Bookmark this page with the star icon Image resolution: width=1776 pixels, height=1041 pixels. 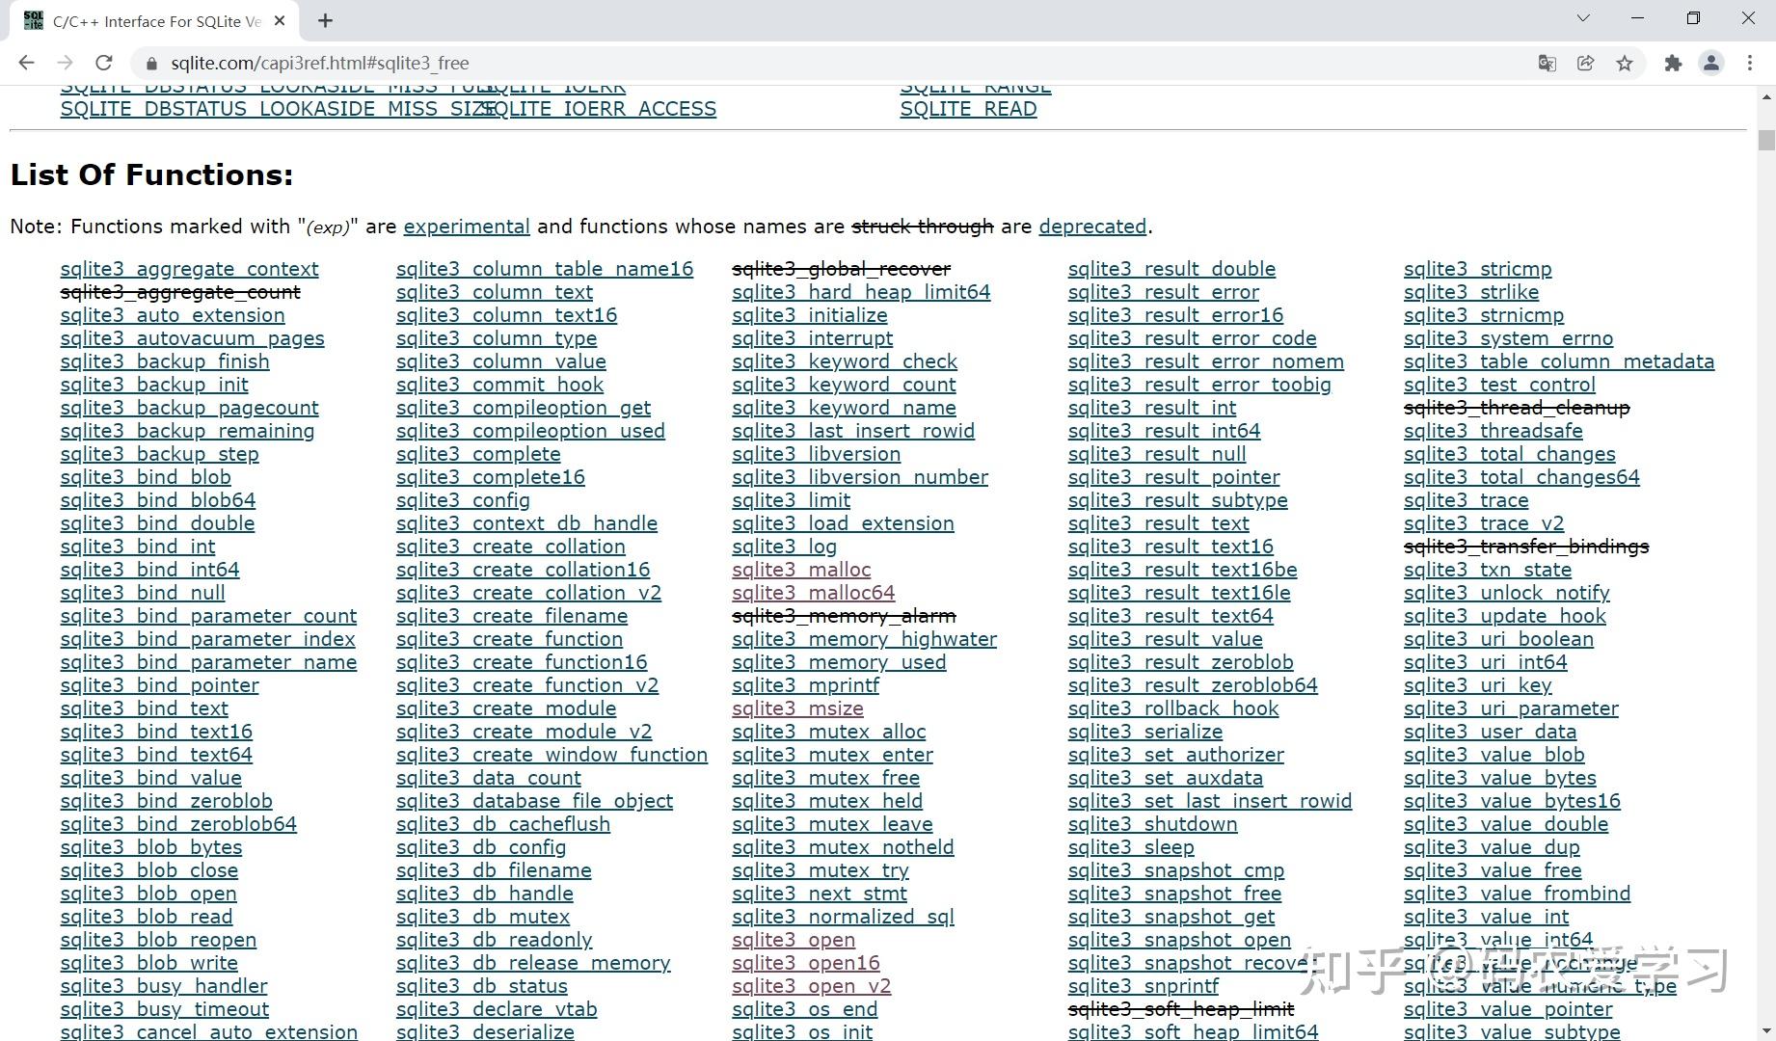[x=1625, y=63]
